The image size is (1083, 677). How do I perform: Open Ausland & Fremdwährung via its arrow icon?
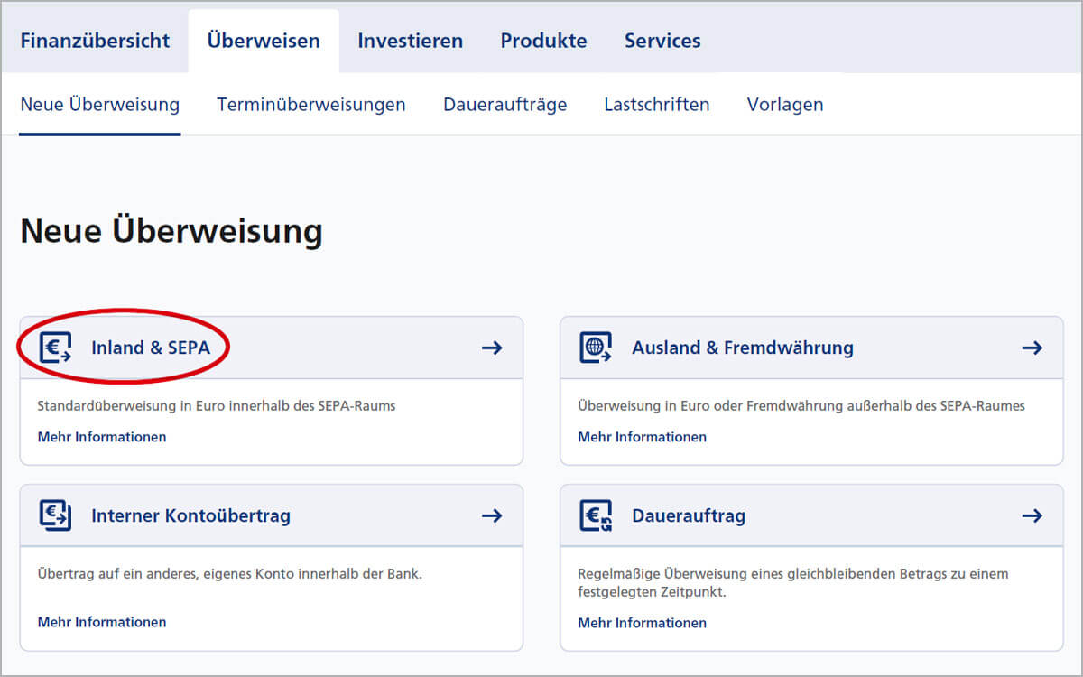[x=1032, y=347]
